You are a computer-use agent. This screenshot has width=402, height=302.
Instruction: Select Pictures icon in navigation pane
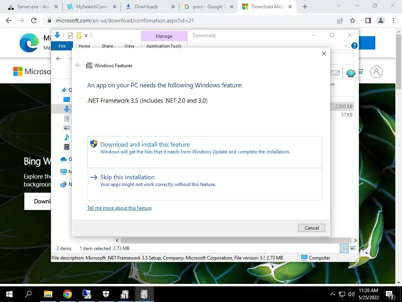[x=67, y=128]
